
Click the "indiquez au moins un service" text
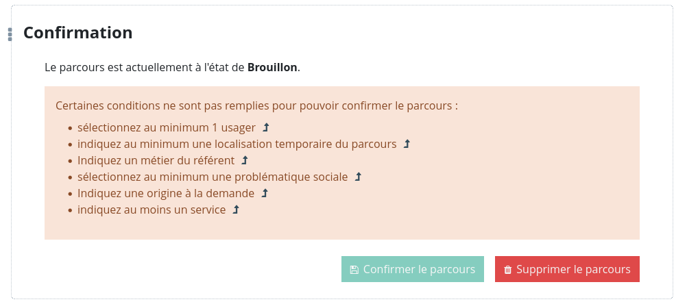pos(152,210)
